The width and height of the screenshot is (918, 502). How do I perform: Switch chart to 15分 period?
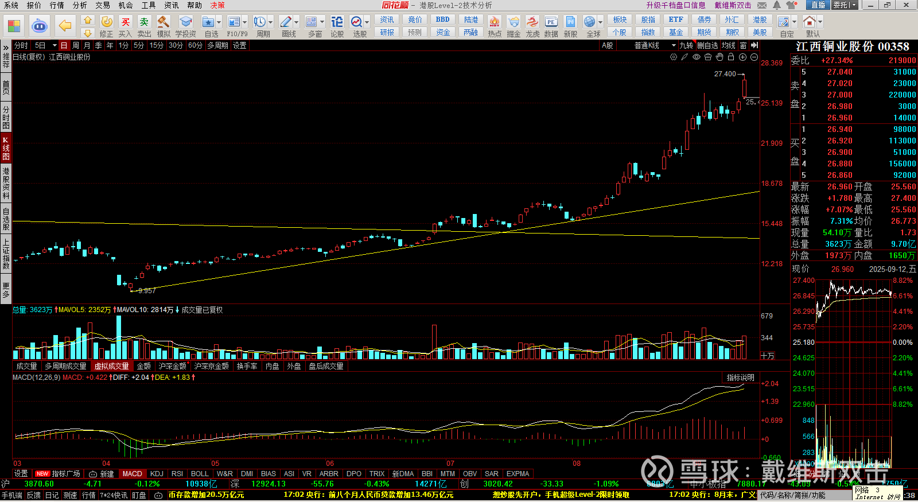point(157,45)
